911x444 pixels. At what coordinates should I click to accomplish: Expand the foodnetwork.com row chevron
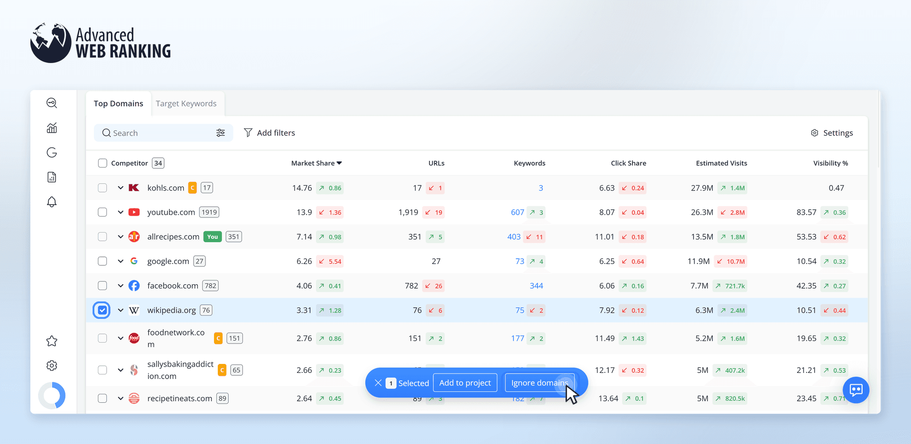121,338
